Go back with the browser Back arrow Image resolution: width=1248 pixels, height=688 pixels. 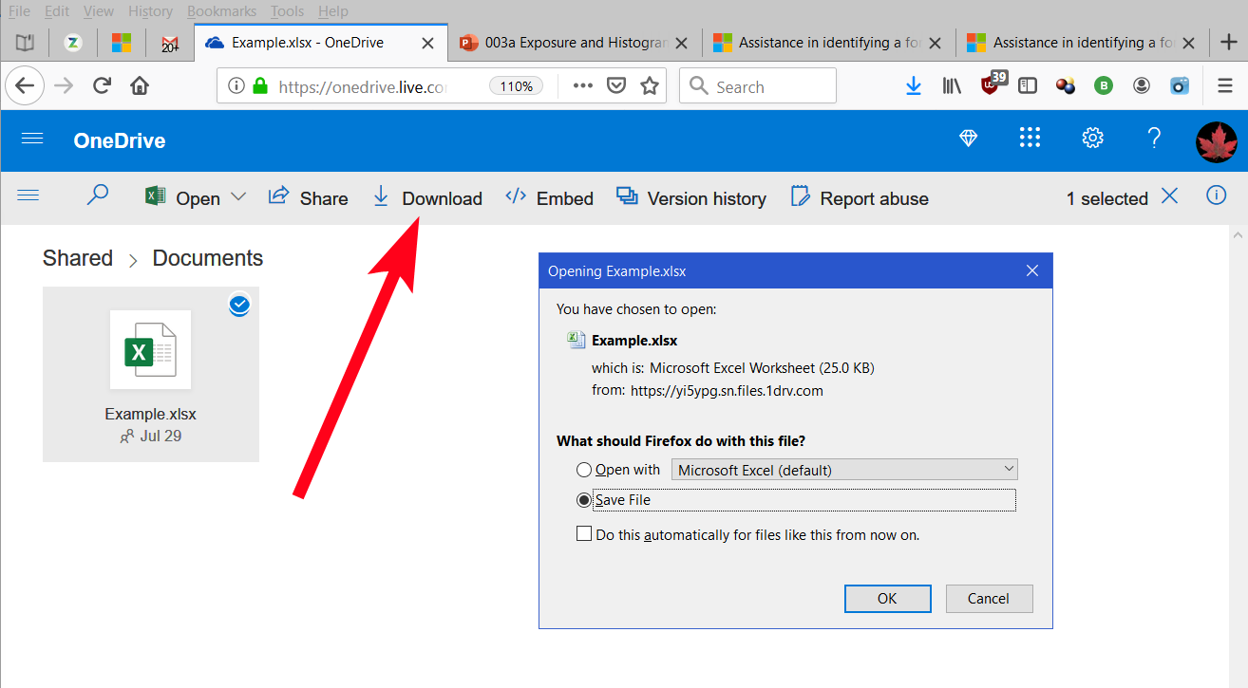point(25,86)
